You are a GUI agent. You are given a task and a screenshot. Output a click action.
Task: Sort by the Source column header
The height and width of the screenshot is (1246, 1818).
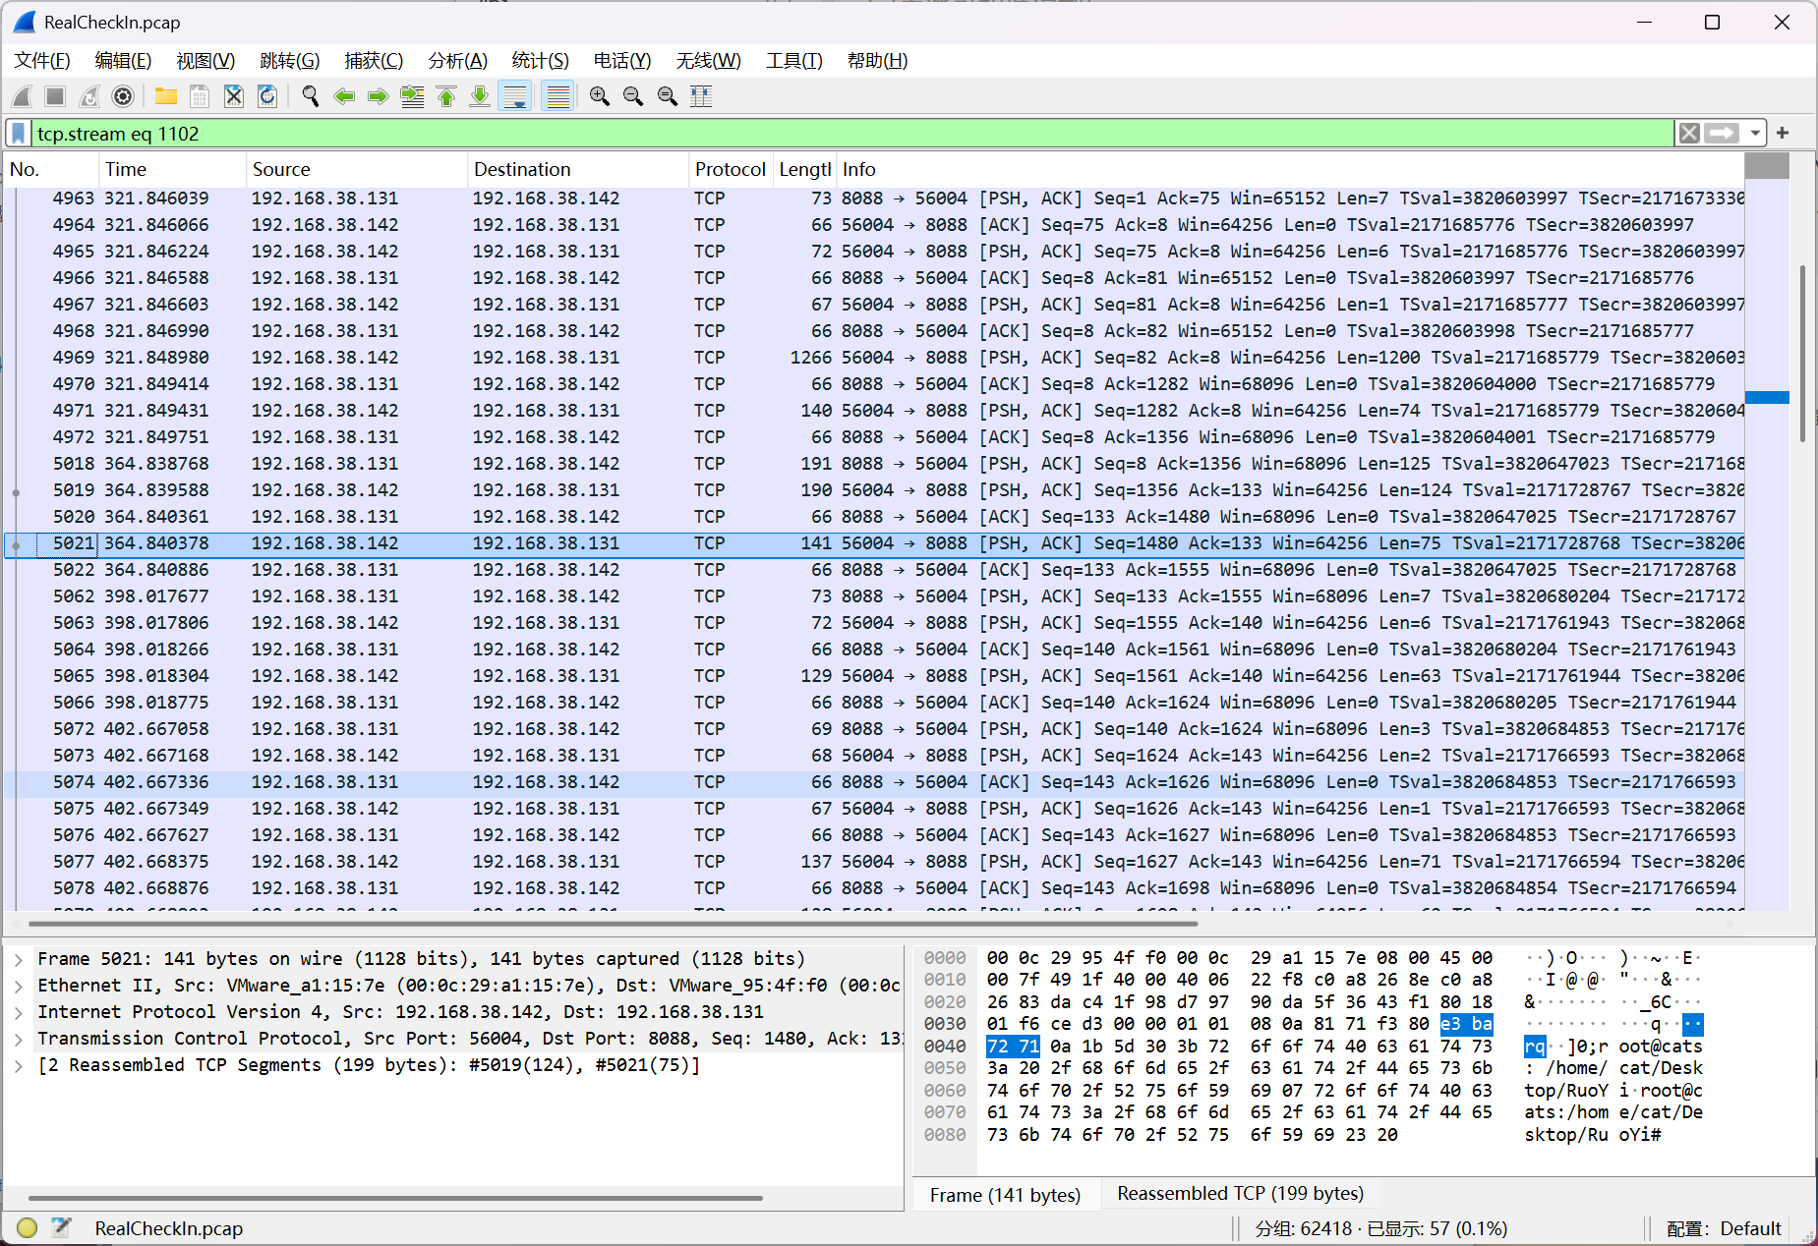point(356,169)
